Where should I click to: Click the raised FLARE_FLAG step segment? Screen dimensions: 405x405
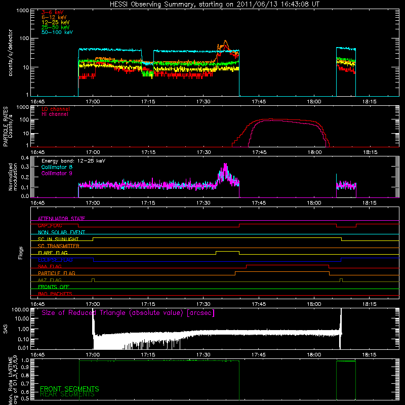(227, 251)
